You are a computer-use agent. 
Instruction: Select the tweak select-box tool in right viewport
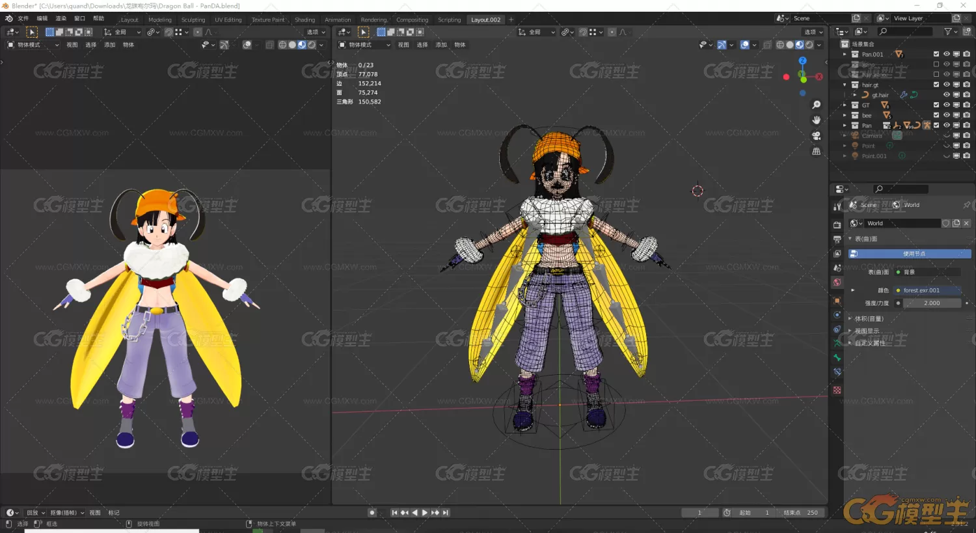pyautogui.click(x=364, y=32)
